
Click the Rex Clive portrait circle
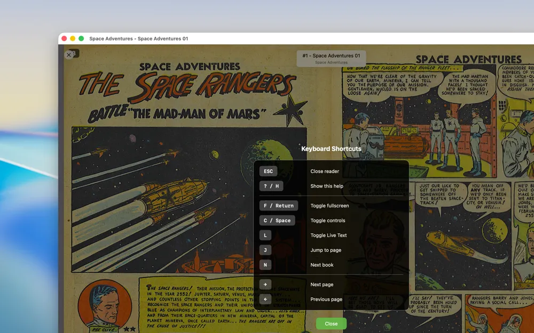[104, 304]
